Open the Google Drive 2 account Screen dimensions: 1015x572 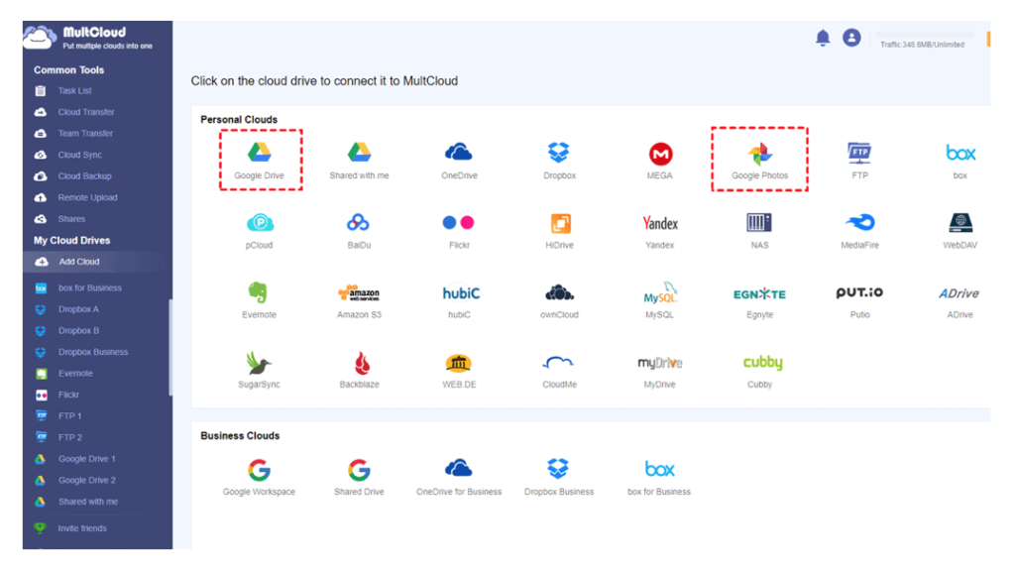click(86, 480)
